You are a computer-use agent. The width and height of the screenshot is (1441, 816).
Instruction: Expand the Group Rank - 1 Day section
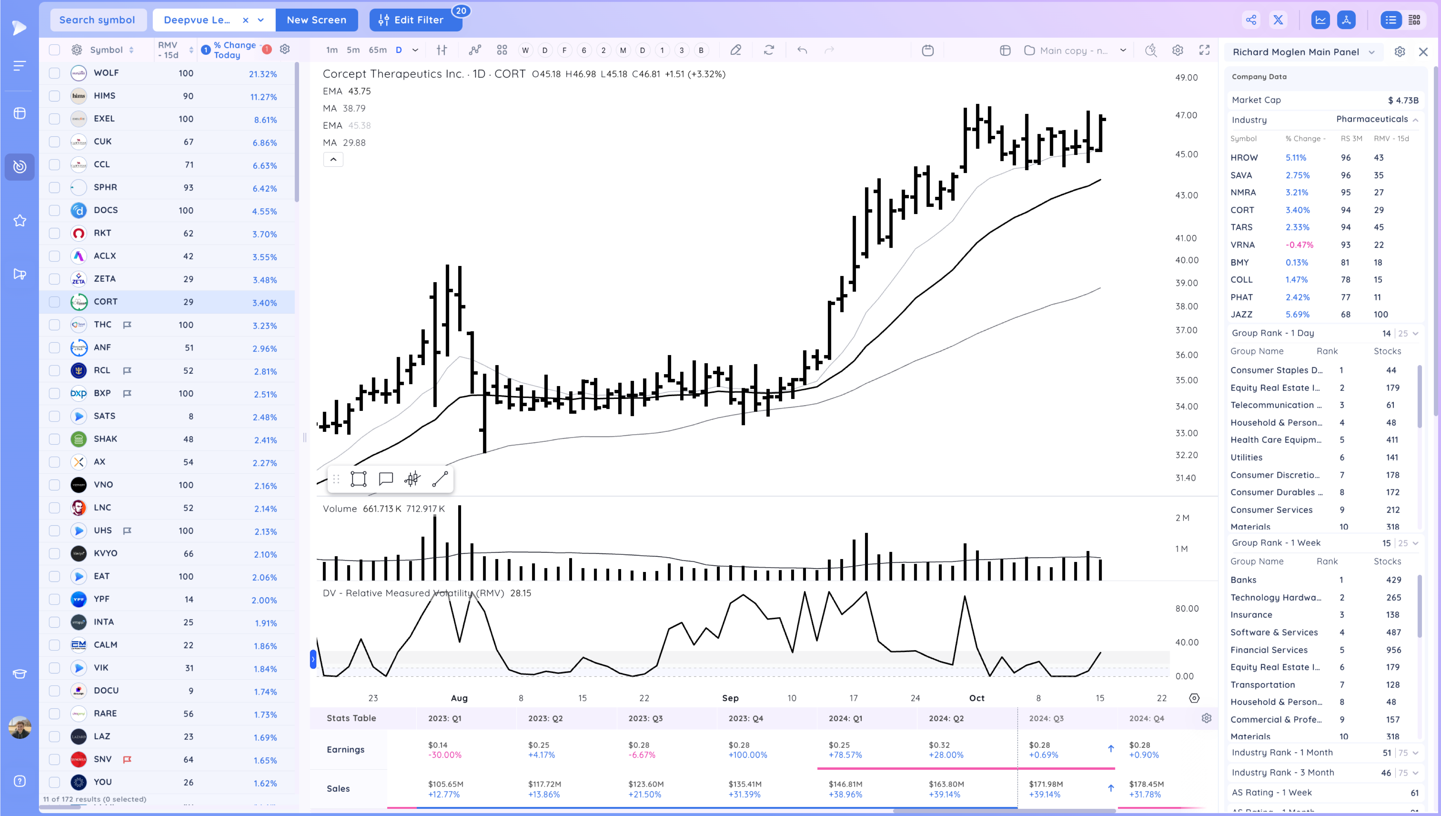[1415, 333]
